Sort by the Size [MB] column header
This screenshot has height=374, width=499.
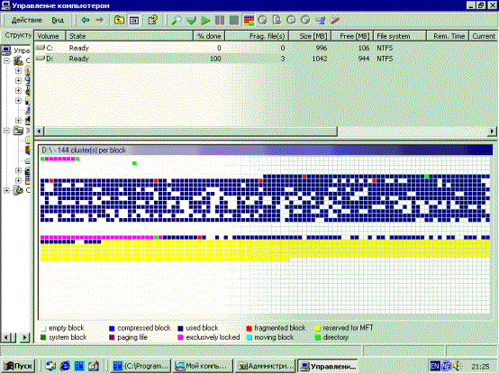(x=310, y=36)
